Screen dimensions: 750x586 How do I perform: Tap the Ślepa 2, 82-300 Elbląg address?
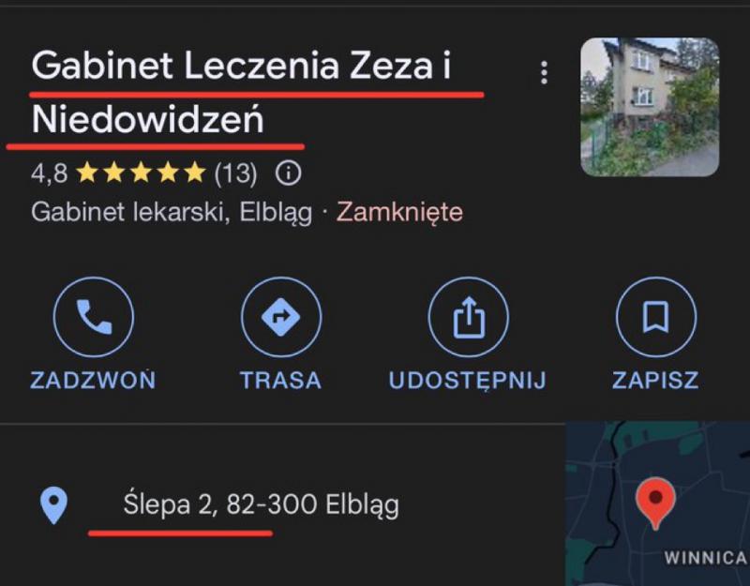(x=262, y=504)
